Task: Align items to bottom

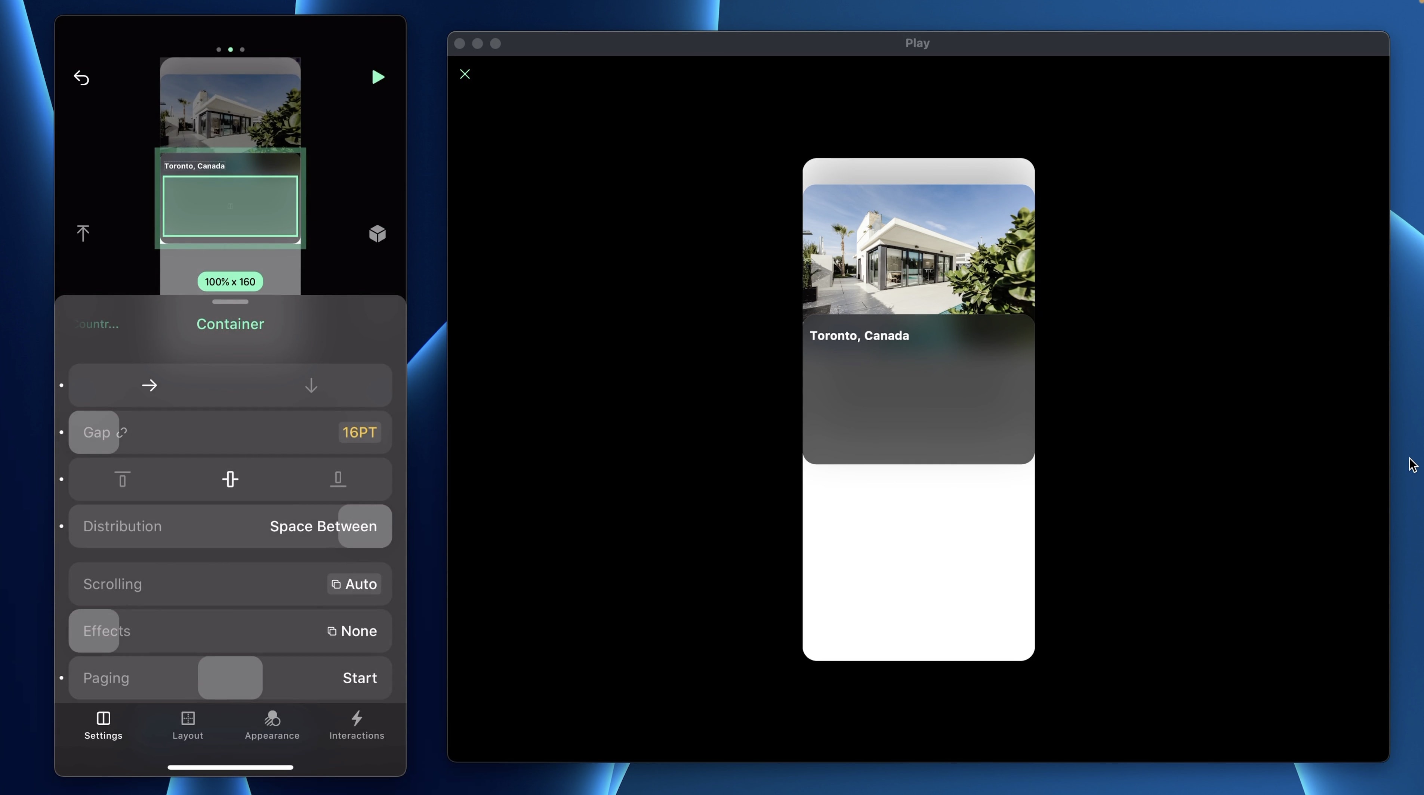Action: [x=338, y=479]
